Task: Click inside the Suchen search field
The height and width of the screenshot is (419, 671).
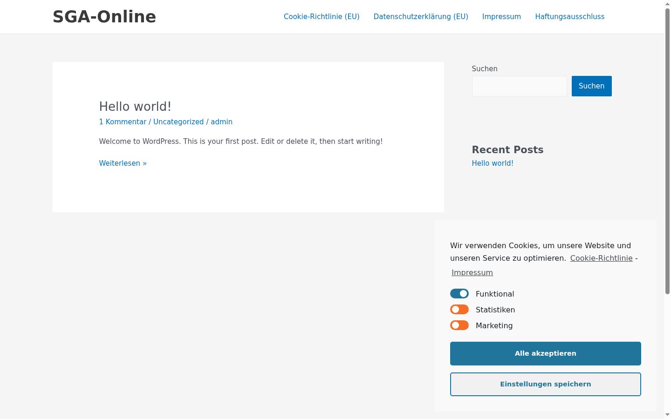Action: [x=519, y=86]
